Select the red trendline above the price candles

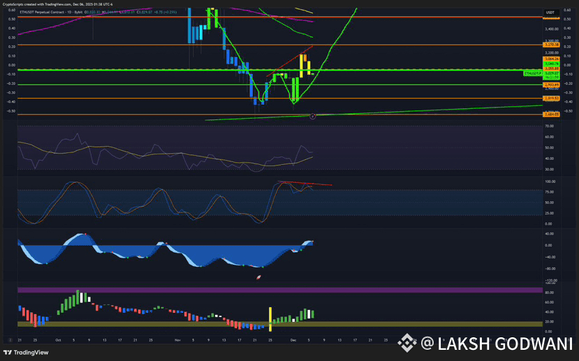click(290, 61)
